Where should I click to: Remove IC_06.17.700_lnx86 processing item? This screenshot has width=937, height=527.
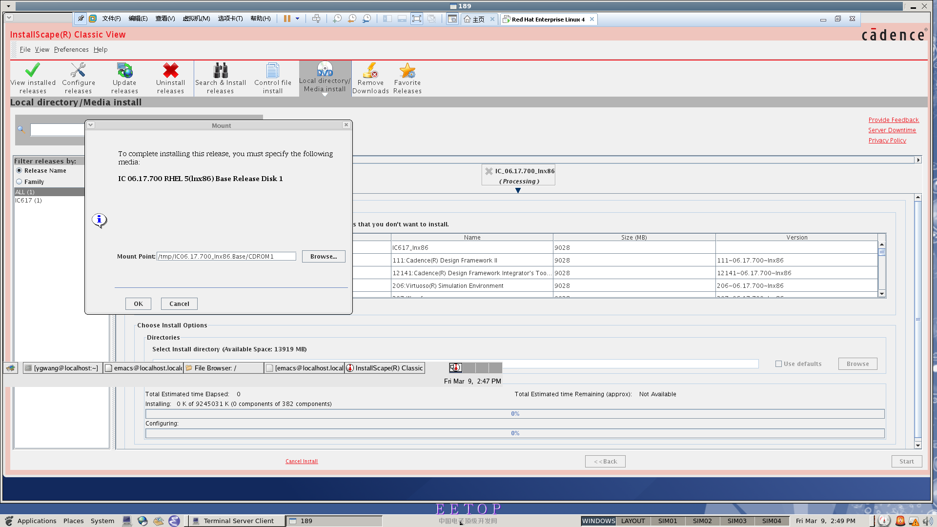pyautogui.click(x=489, y=171)
